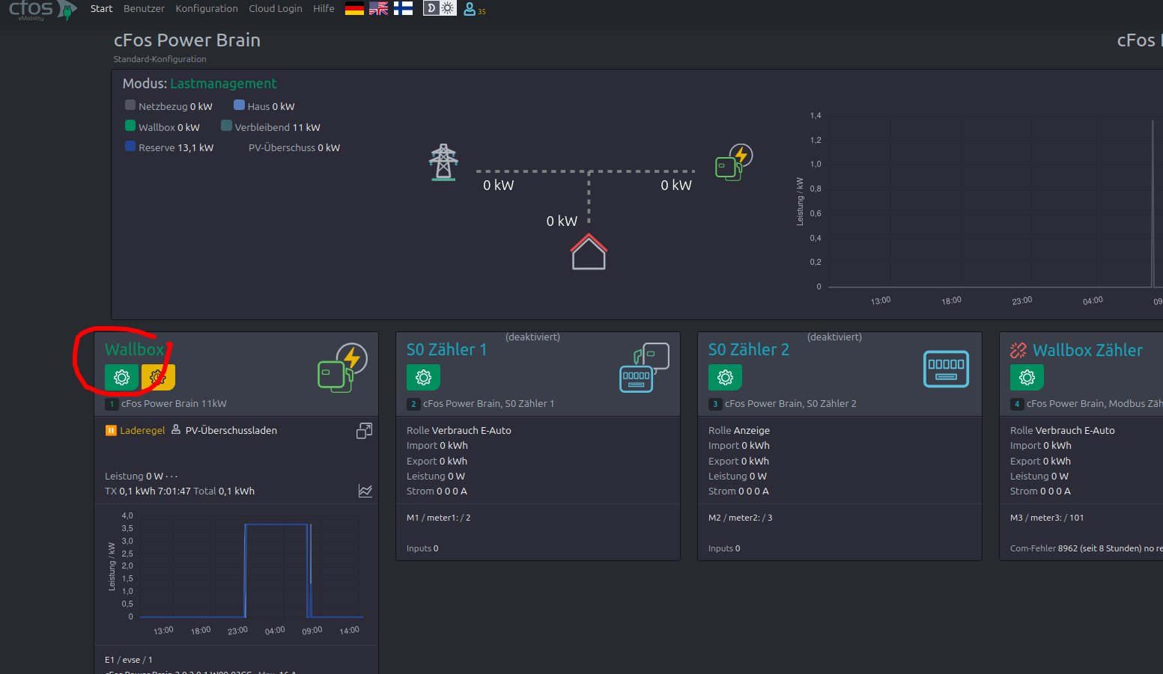1163x674 pixels.
Task: Open user account icon in top bar
Action: [x=470, y=9]
